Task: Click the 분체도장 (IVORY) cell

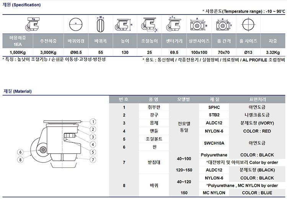Action: click(x=257, y=123)
